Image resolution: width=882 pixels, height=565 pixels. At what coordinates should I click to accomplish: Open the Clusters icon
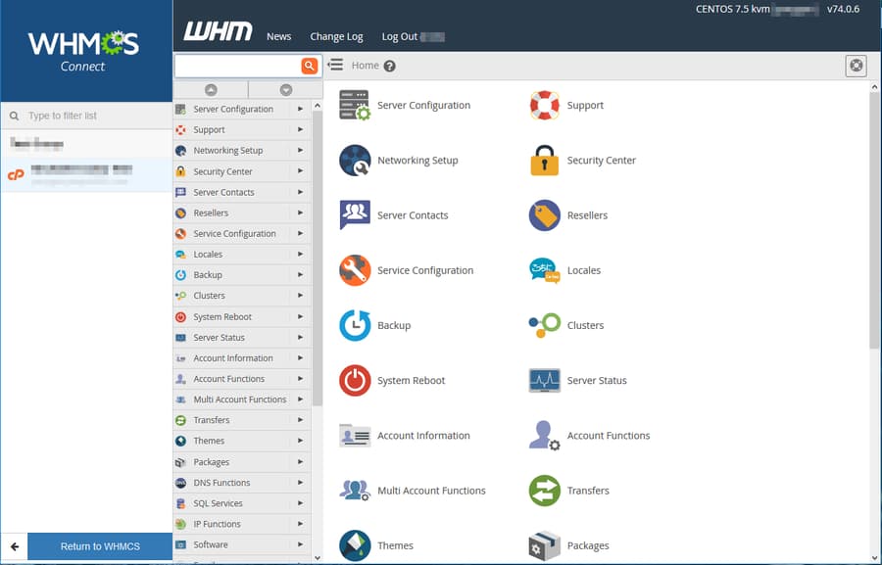545,324
